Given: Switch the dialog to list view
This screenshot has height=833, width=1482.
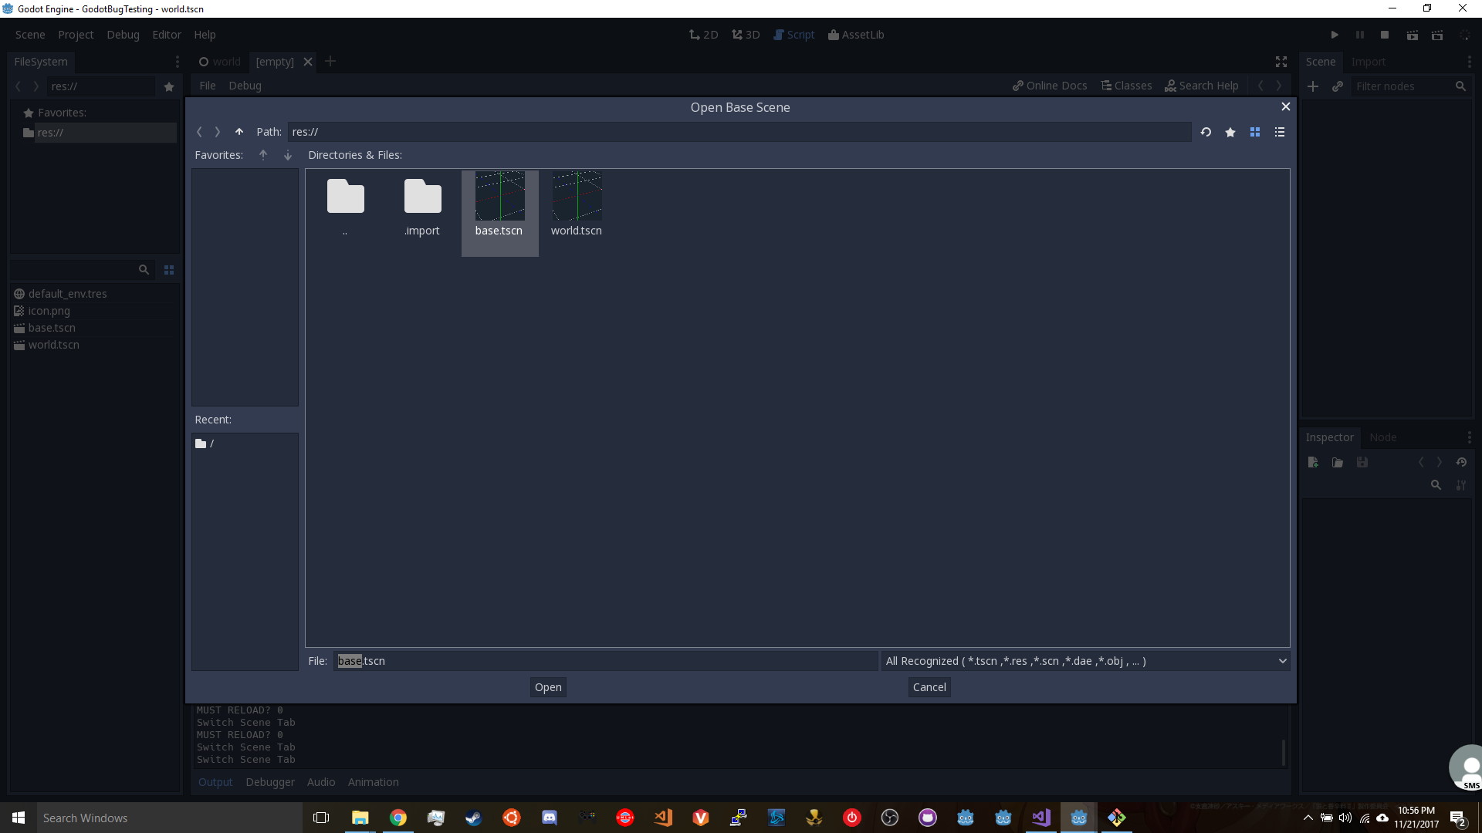Looking at the screenshot, I should [x=1279, y=132].
